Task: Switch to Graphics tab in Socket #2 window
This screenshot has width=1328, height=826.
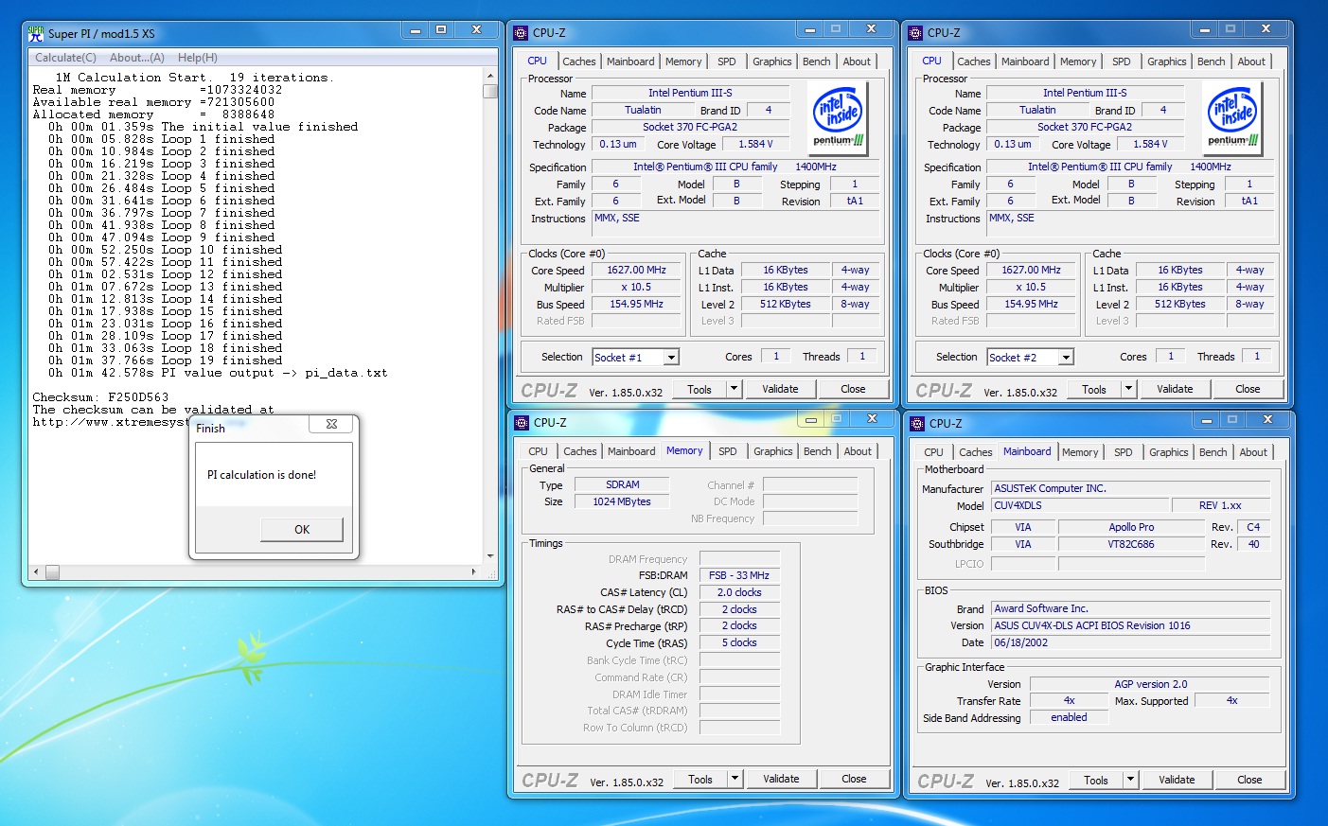Action: click(x=1167, y=62)
